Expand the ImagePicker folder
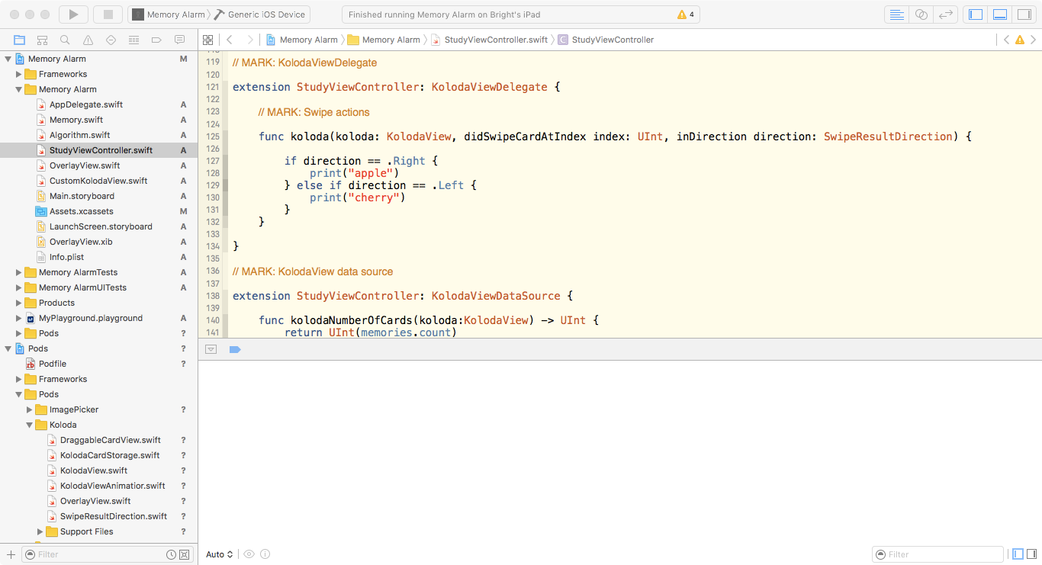Viewport: 1042px width, 565px height. tap(30, 409)
